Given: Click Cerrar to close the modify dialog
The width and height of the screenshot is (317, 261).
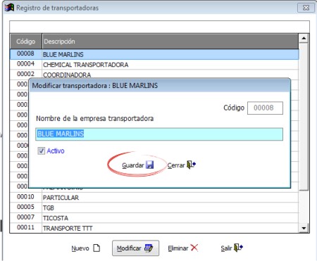Looking at the screenshot, I should tap(182, 165).
